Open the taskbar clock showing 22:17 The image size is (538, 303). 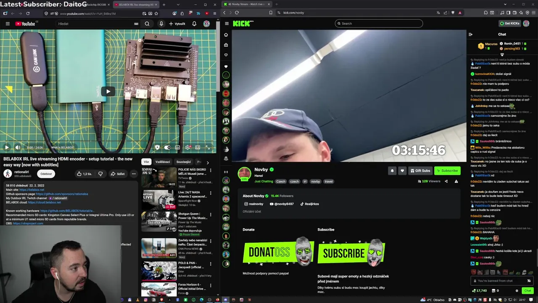(x=522, y=300)
